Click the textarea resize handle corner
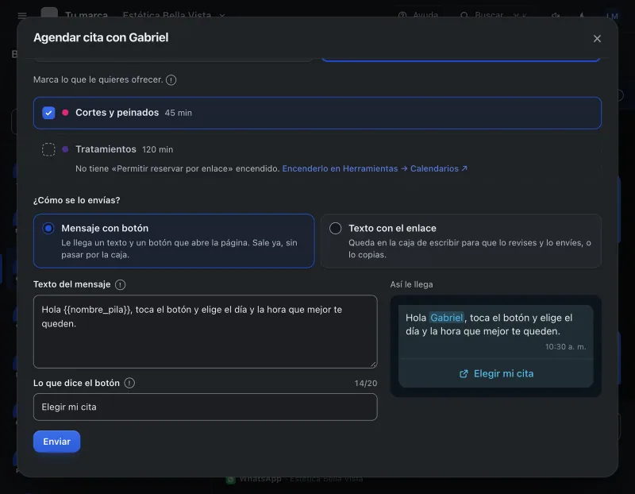The image size is (635, 494). pyautogui.click(x=373, y=365)
